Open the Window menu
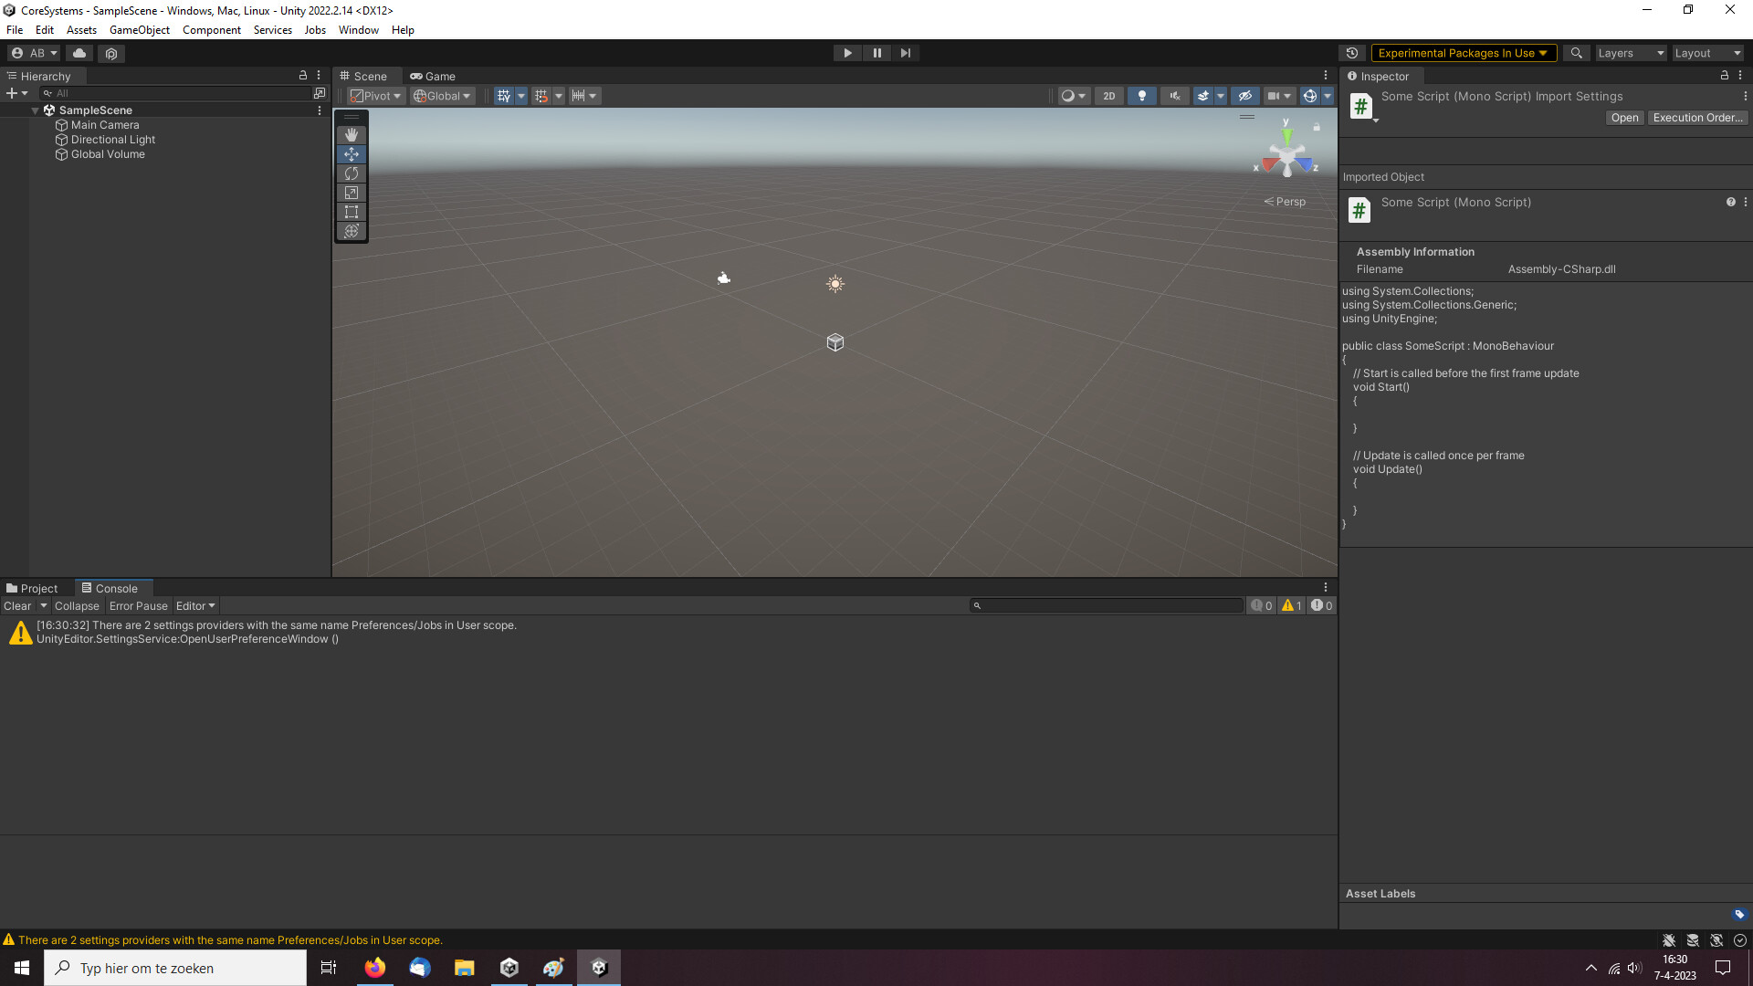The width and height of the screenshot is (1753, 986). [x=359, y=30]
